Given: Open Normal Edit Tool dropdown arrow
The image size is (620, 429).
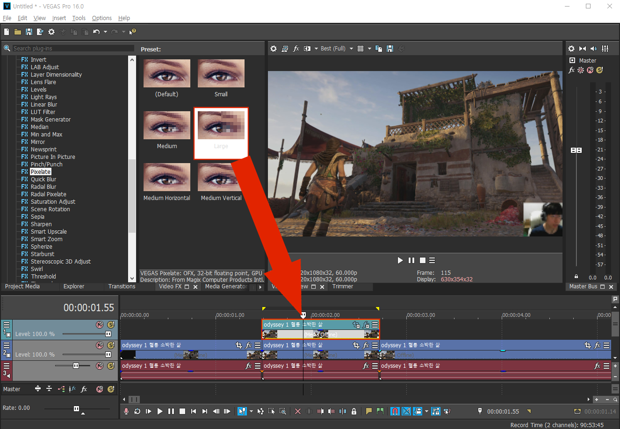Looking at the screenshot, I should (251, 411).
